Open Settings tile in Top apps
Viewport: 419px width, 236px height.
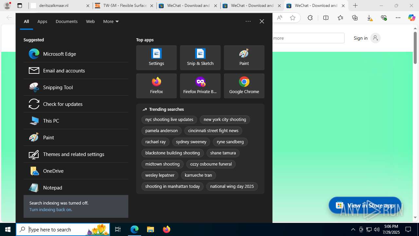click(x=156, y=58)
